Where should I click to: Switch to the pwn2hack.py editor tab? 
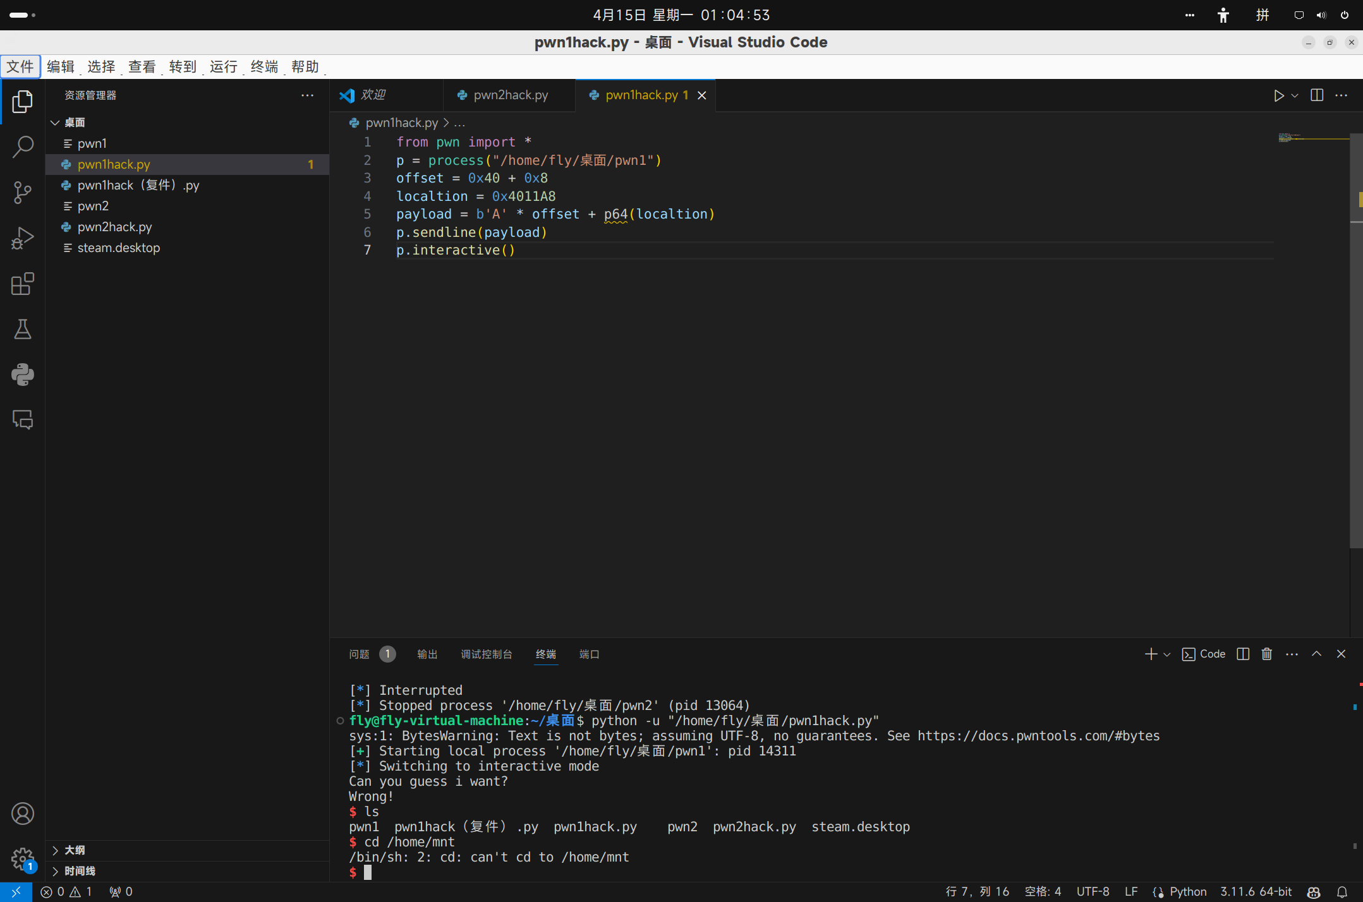pyautogui.click(x=510, y=95)
